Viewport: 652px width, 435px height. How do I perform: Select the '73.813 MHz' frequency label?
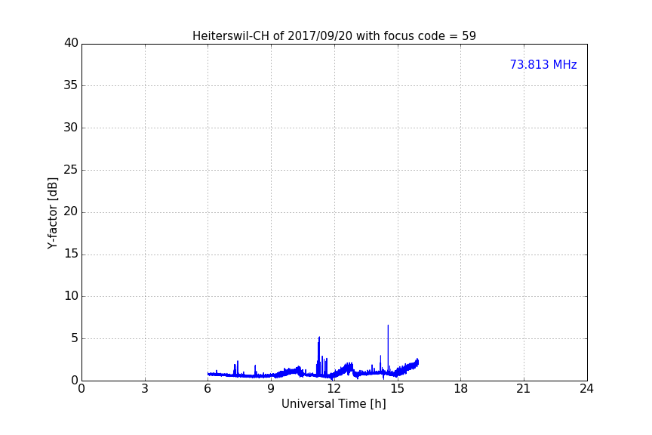[543, 64]
